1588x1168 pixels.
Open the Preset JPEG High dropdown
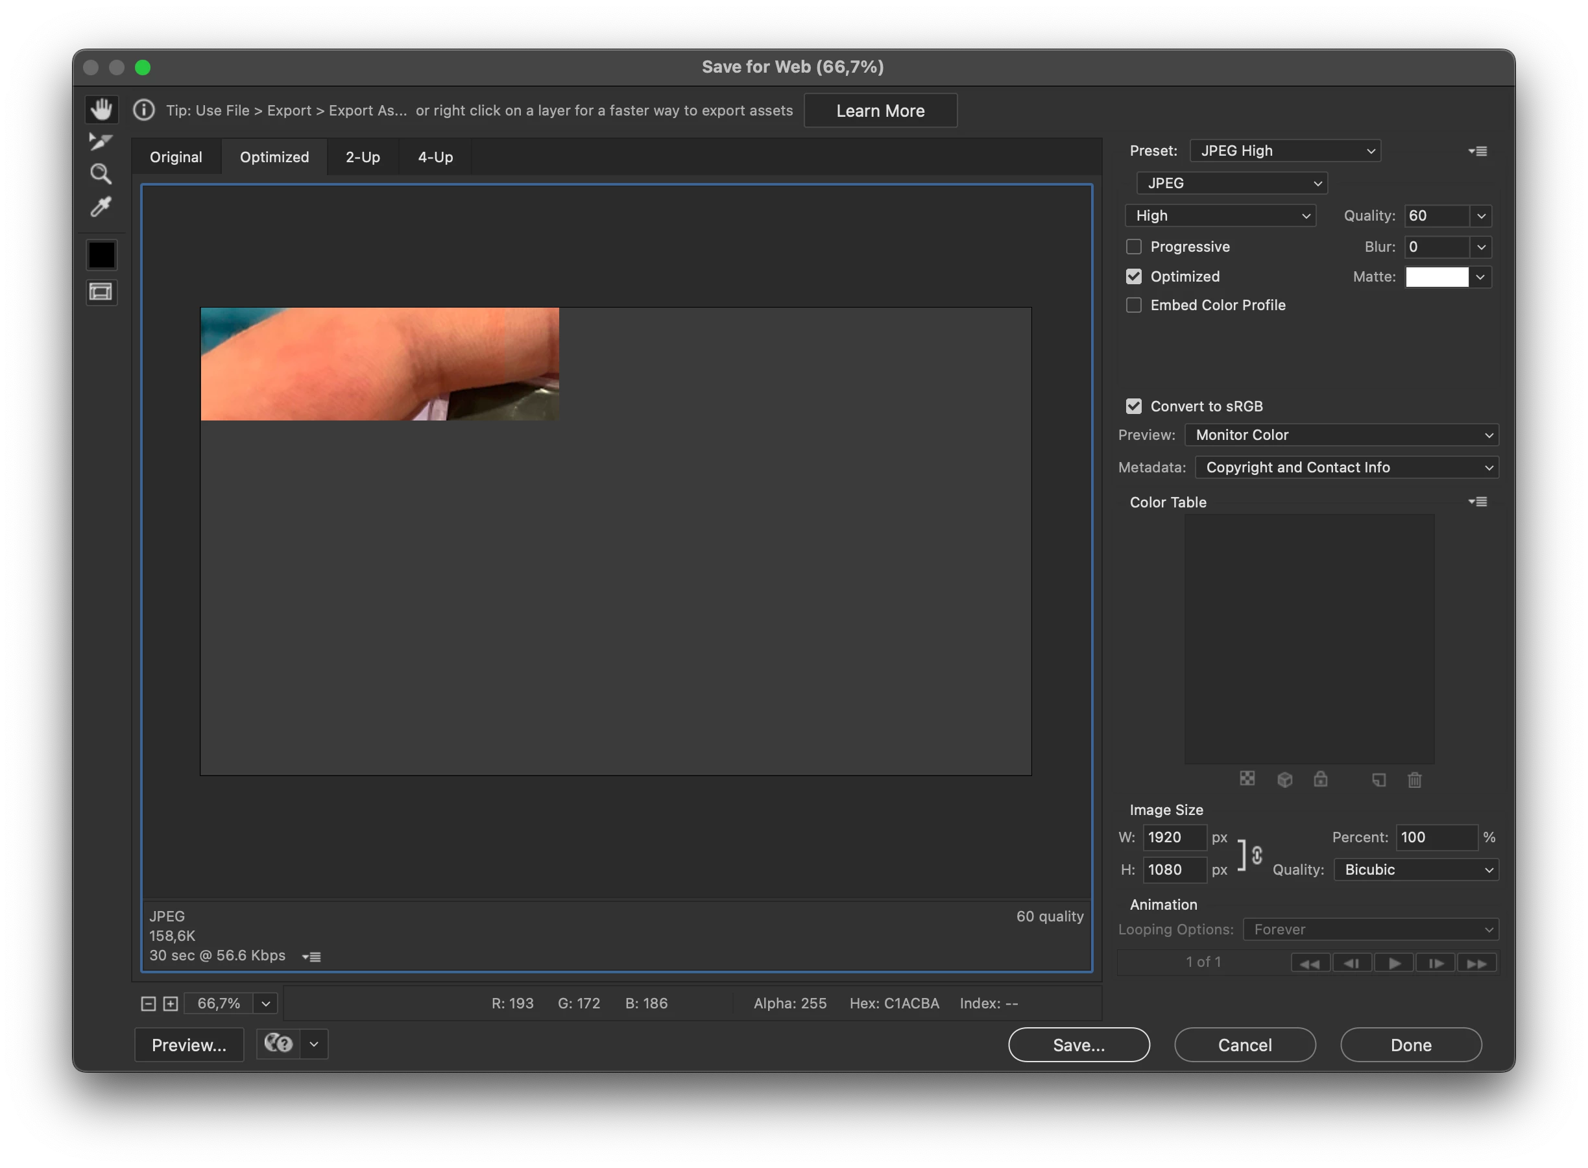(1285, 151)
